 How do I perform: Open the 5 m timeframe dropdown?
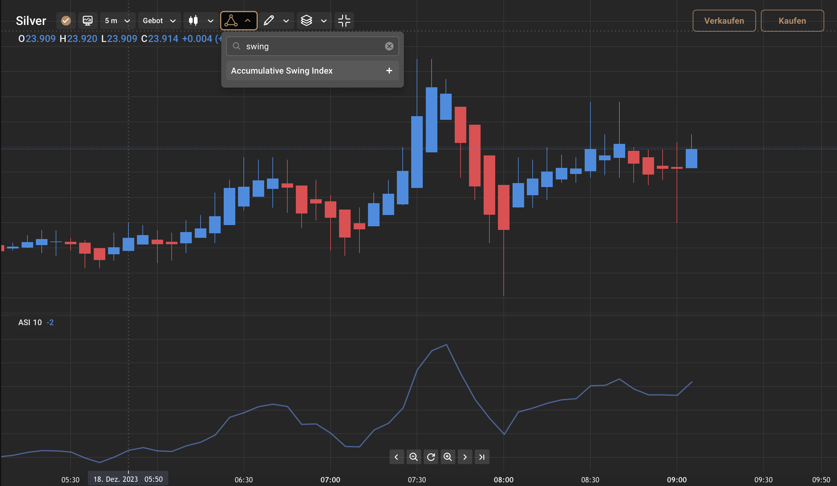tap(117, 21)
